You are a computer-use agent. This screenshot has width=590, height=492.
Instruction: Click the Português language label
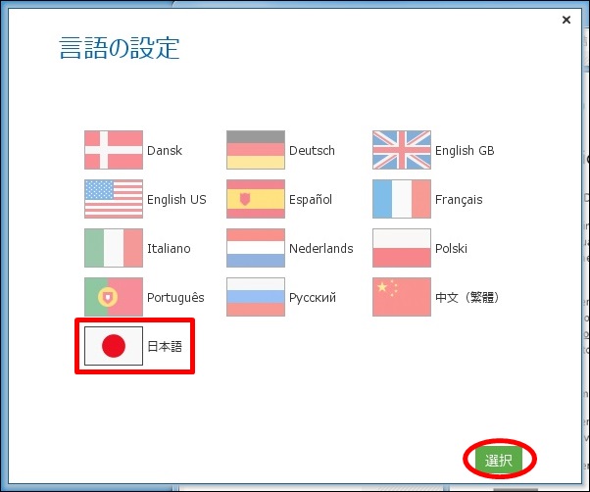[x=175, y=297]
